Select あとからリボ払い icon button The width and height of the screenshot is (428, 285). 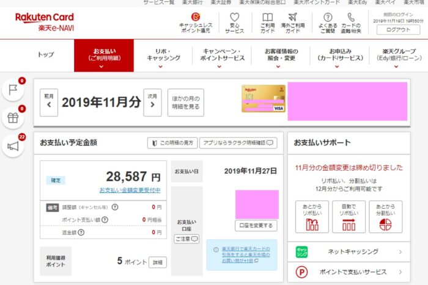pyautogui.click(x=312, y=217)
